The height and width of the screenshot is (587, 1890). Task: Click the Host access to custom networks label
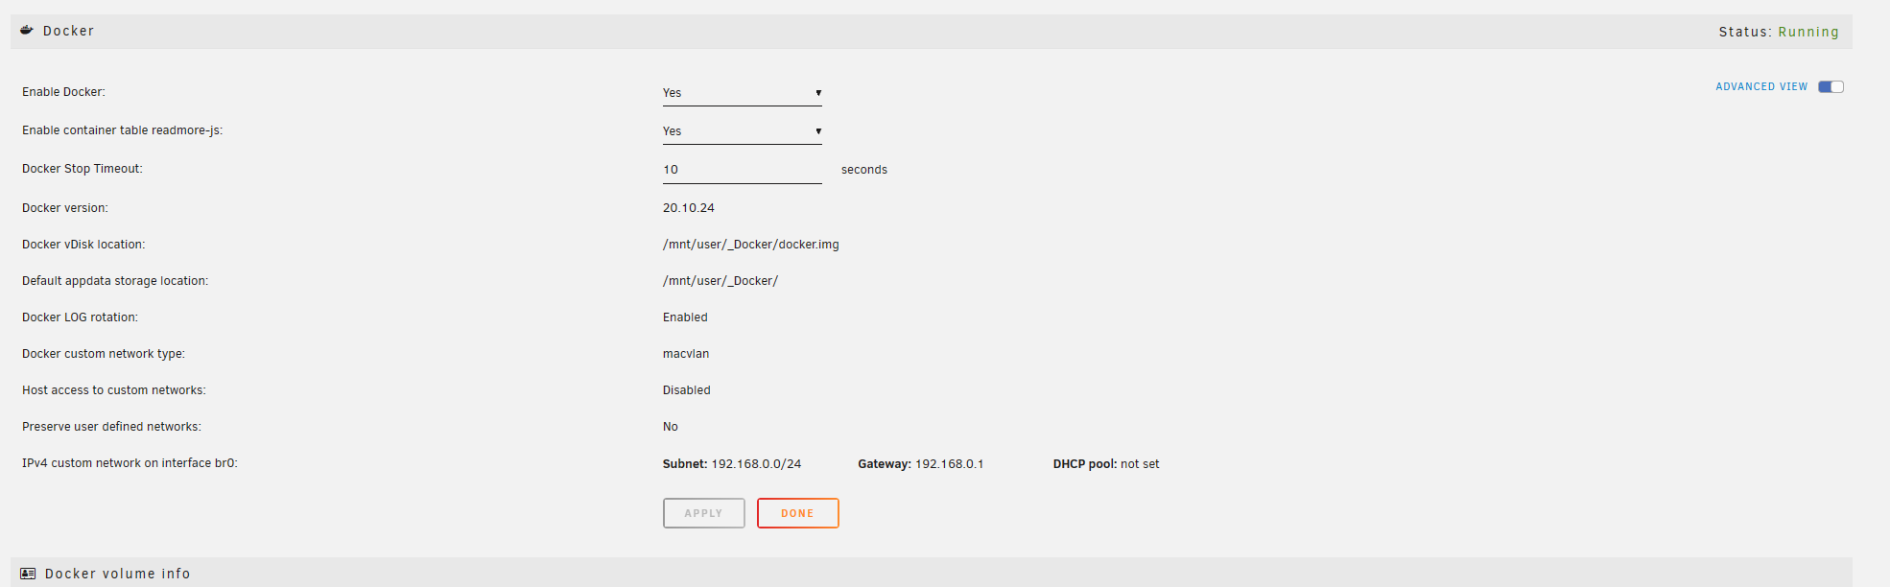[x=114, y=390]
